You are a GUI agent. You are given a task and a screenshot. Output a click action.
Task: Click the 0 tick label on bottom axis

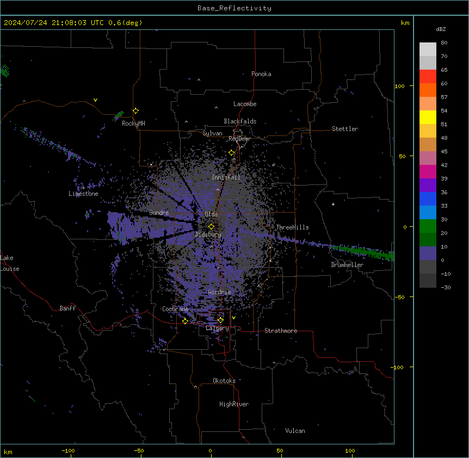(210, 450)
